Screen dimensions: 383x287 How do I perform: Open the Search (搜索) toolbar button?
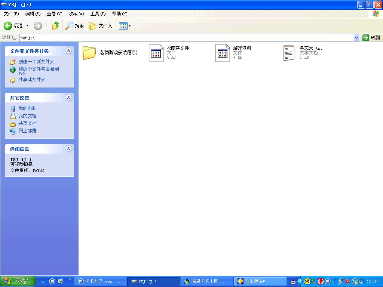pos(74,26)
